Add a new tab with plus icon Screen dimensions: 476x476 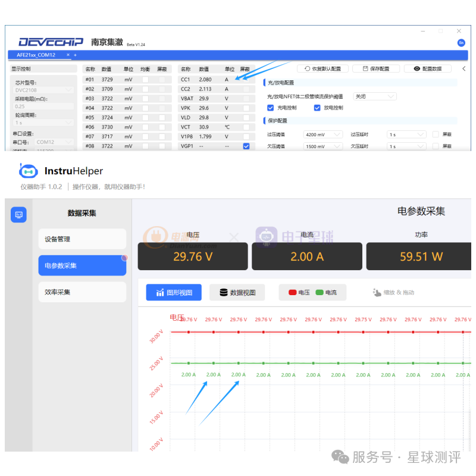pyautogui.click(x=76, y=55)
